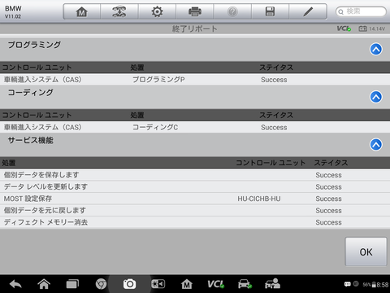Image resolution: width=390 pixels, height=293 pixels.
Task: Tap HU-CICHB-HU control unit cell
Action: tap(259, 199)
